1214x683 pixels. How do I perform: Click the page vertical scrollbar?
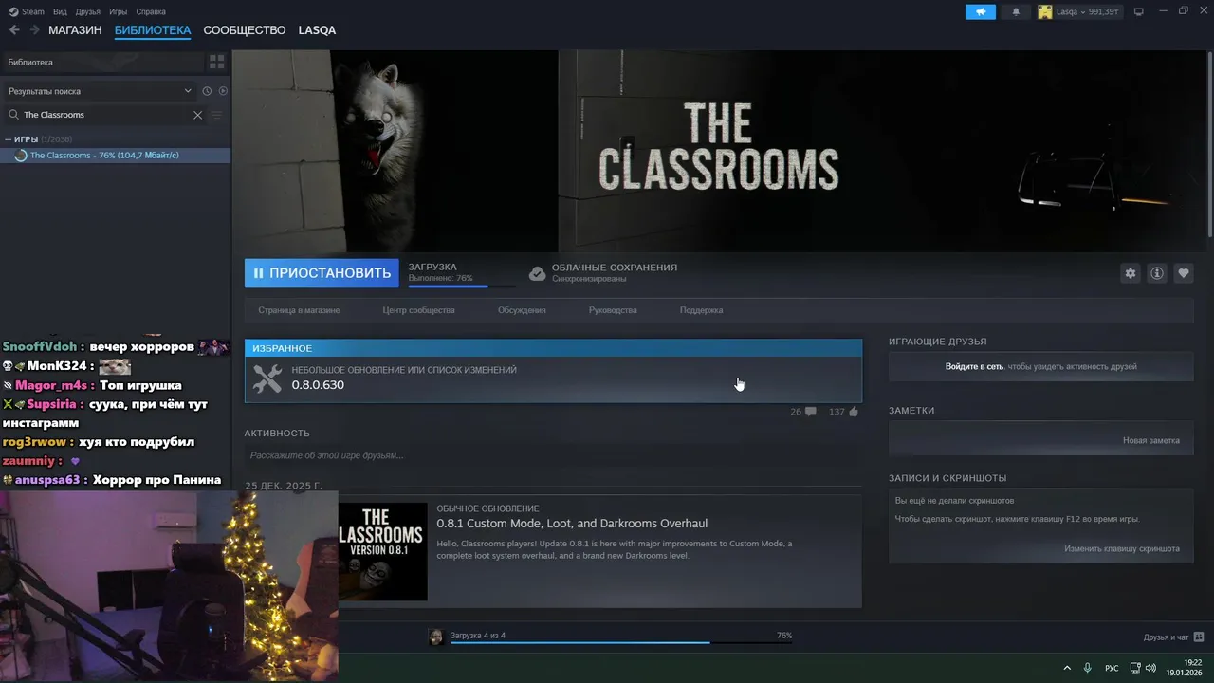click(1209, 142)
